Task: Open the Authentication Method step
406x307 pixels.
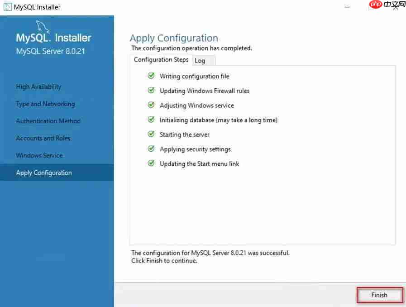Action: 48,121
